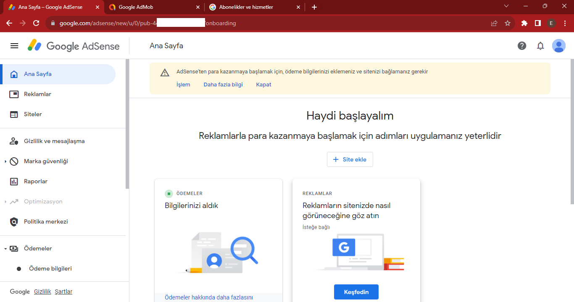Go back with the browser back arrow
The height and width of the screenshot is (302, 574).
(x=9, y=23)
